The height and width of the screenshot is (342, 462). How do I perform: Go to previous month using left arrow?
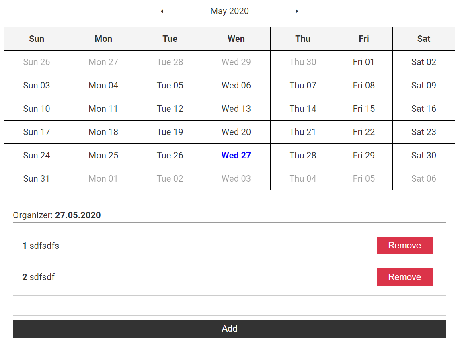162,11
